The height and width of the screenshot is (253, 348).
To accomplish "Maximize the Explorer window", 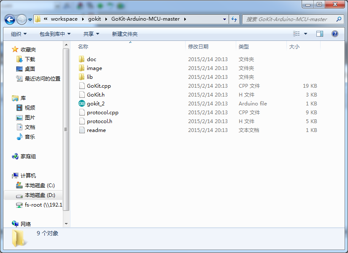I will (x=319, y=4).
